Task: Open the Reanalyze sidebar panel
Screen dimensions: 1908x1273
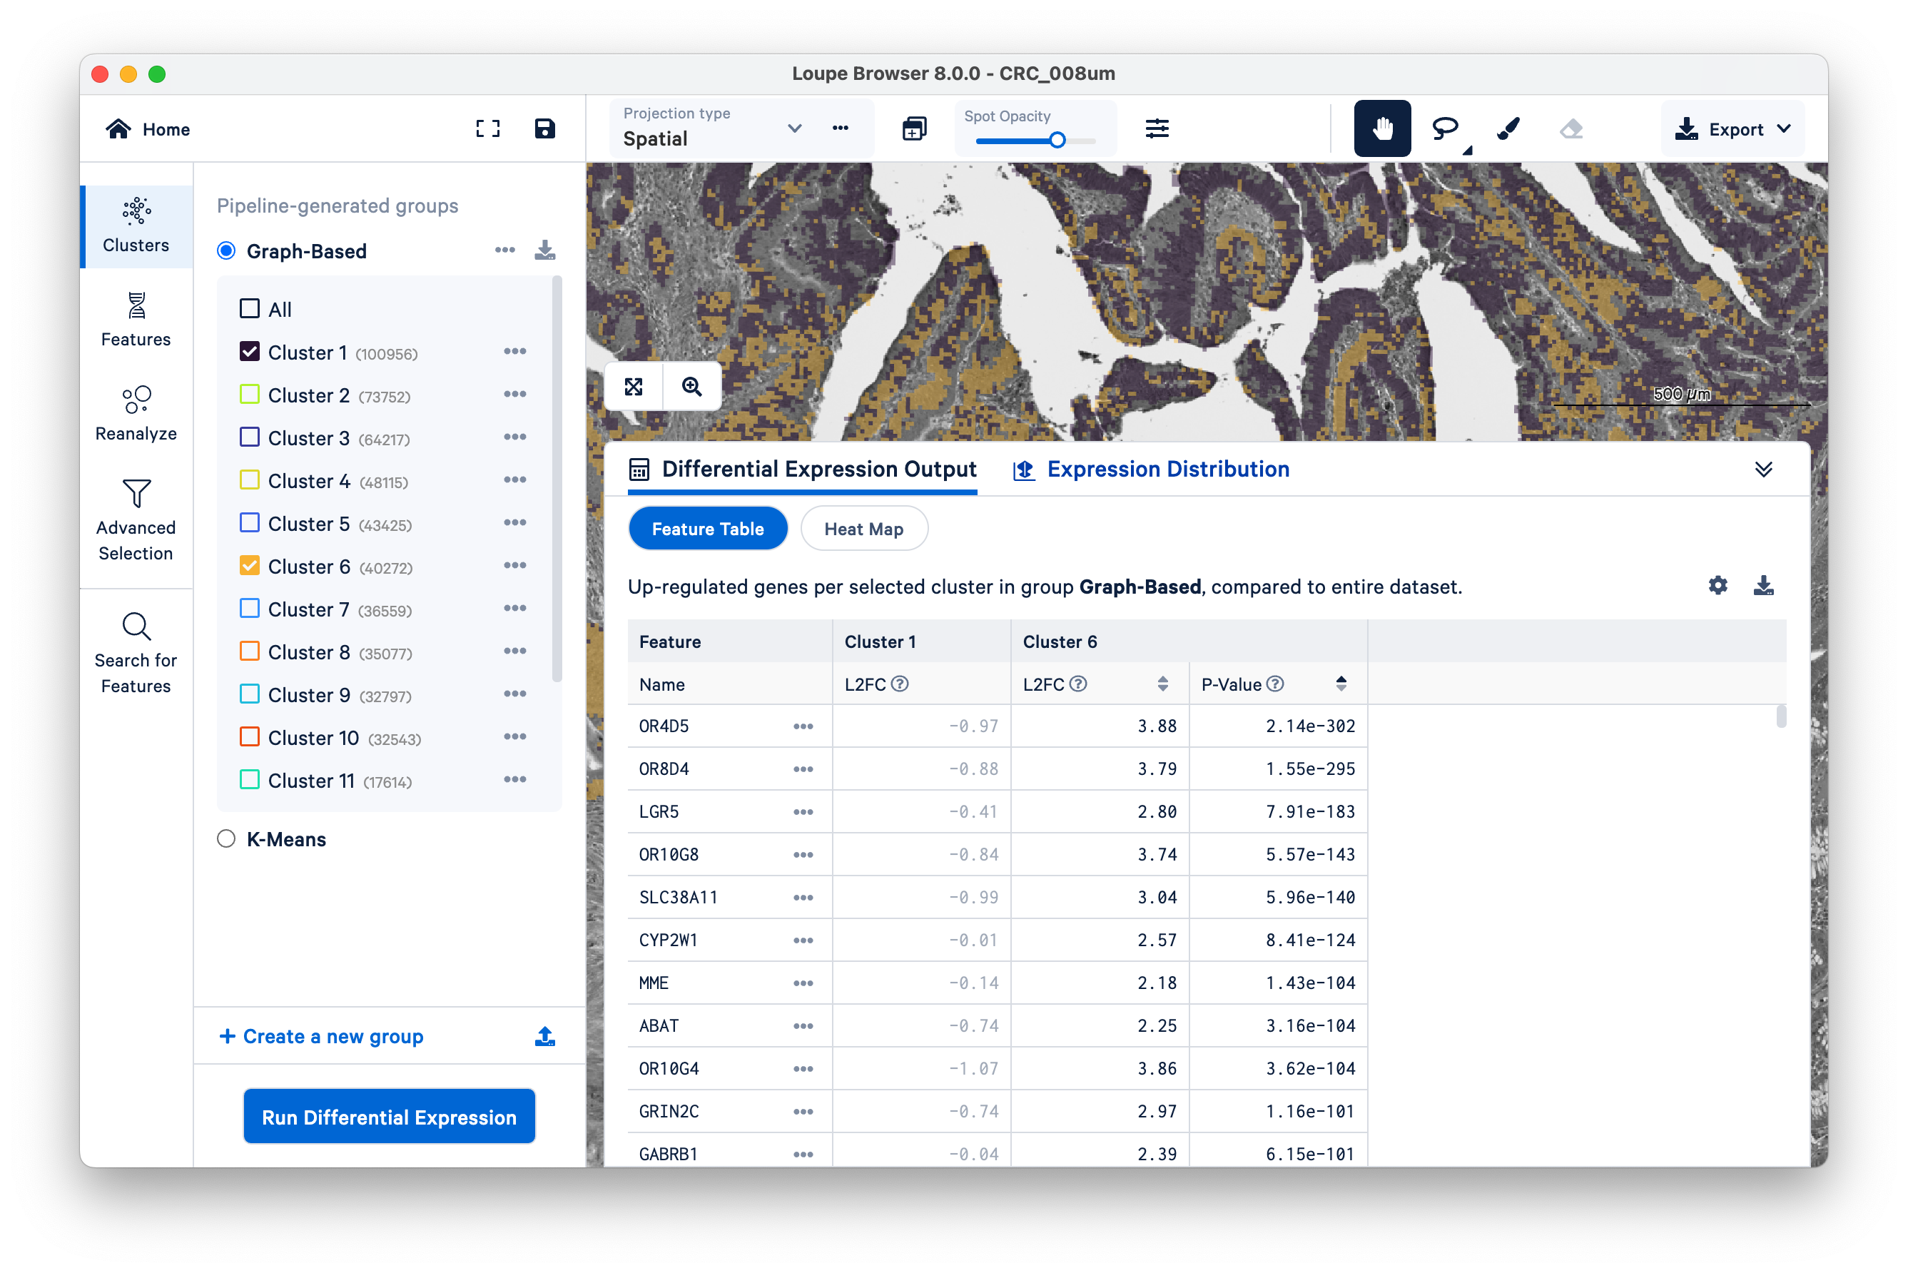Action: point(136,412)
